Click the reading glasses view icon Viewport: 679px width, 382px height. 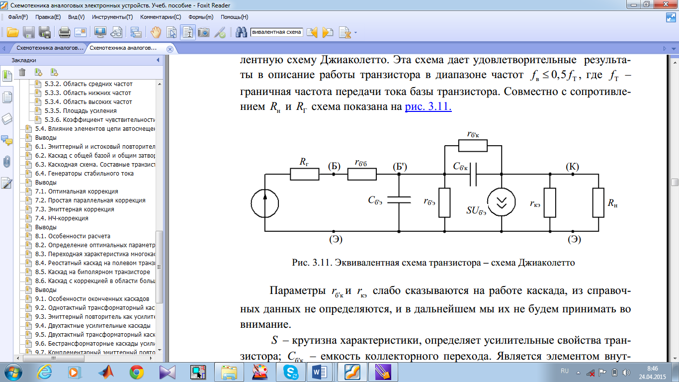[116, 33]
